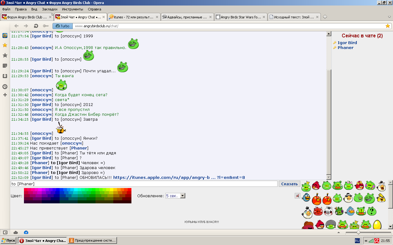Insert white bird with sunglasses smiley
393x245 pixels.
348,198
